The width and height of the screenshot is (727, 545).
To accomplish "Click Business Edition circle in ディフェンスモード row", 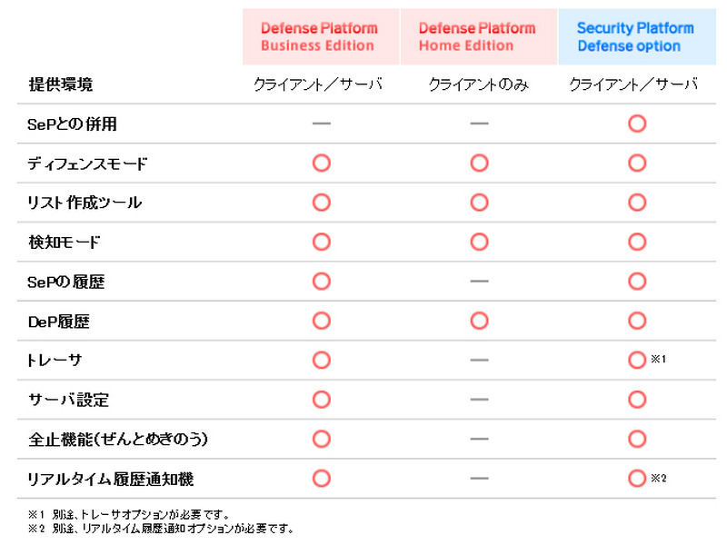I will (x=321, y=163).
